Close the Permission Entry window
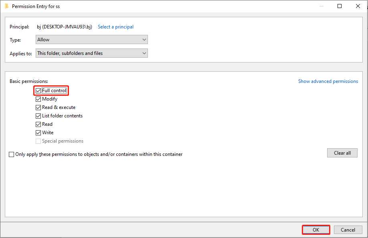 pyautogui.click(x=358, y=6)
